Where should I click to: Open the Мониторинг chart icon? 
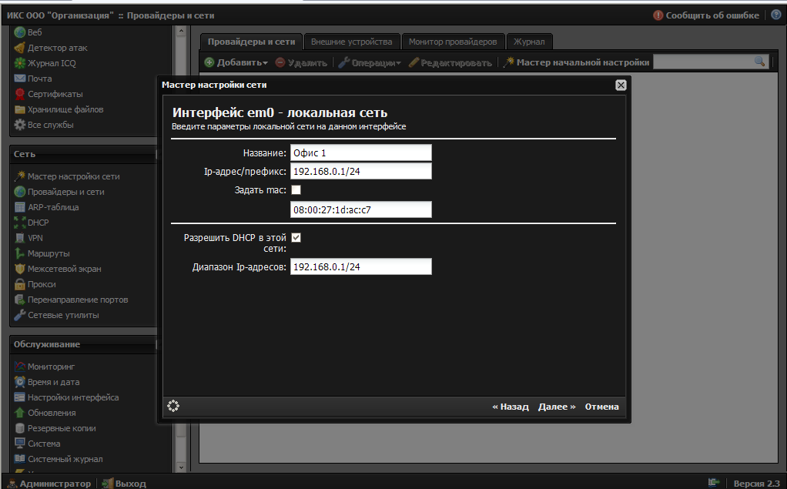19,367
